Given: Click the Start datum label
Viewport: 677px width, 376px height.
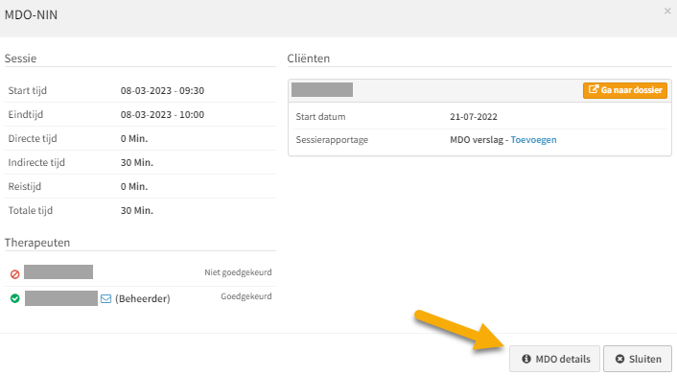Looking at the screenshot, I should click(320, 117).
